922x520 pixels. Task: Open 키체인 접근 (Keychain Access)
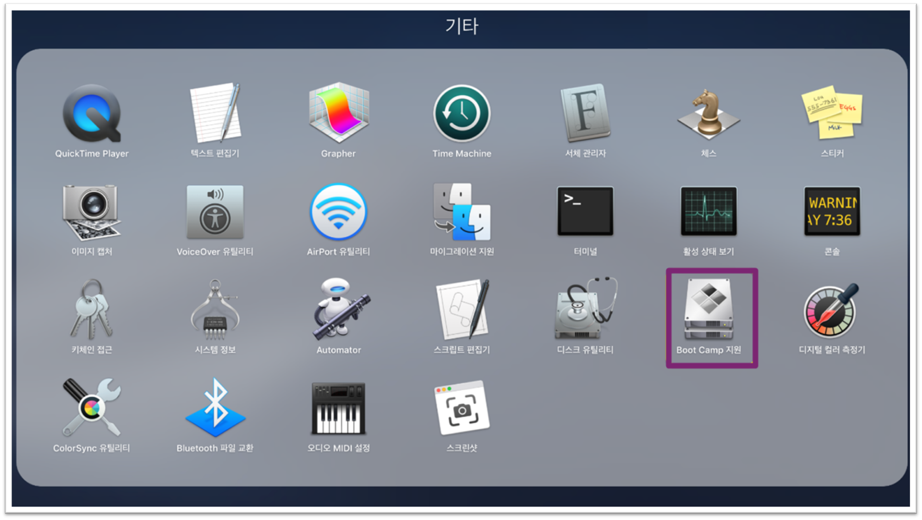(92, 309)
